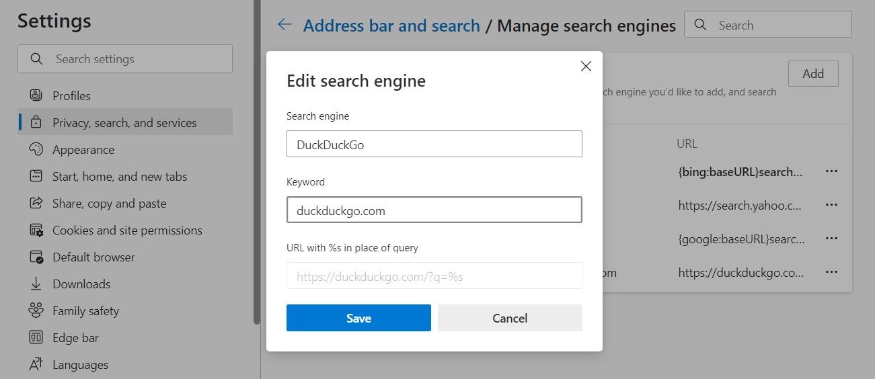Select Privacy, search, and services
Image resolution: width=875 pixels, height=379 pixels.
(125, 122)
